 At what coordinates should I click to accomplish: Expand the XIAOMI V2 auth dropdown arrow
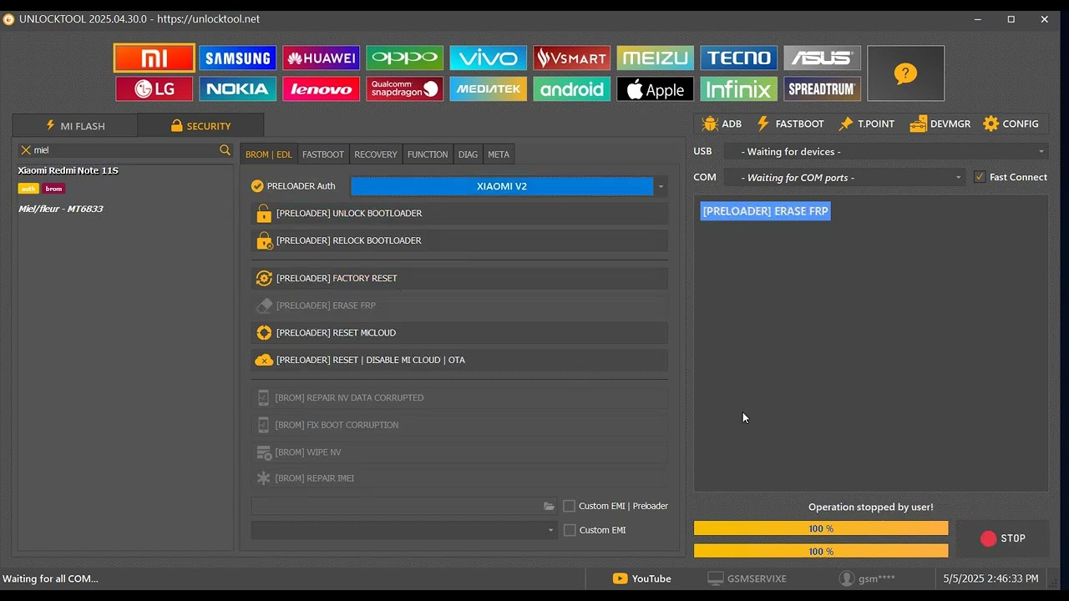click(661, 186)
